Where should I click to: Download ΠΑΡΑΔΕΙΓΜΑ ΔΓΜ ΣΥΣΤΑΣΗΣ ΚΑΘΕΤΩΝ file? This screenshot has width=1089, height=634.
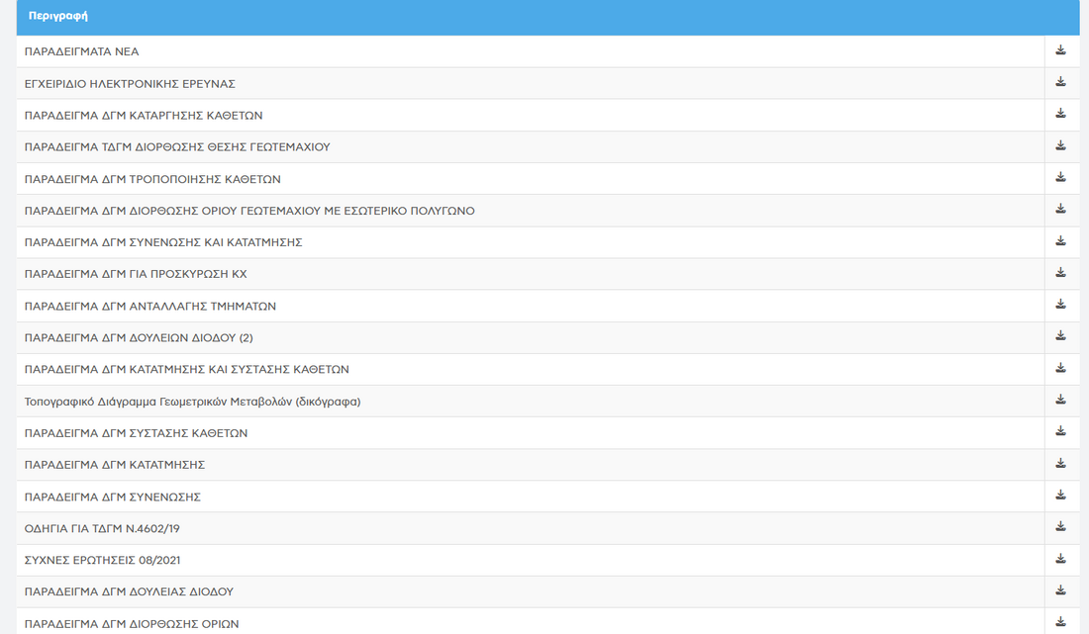(1060, 431)
